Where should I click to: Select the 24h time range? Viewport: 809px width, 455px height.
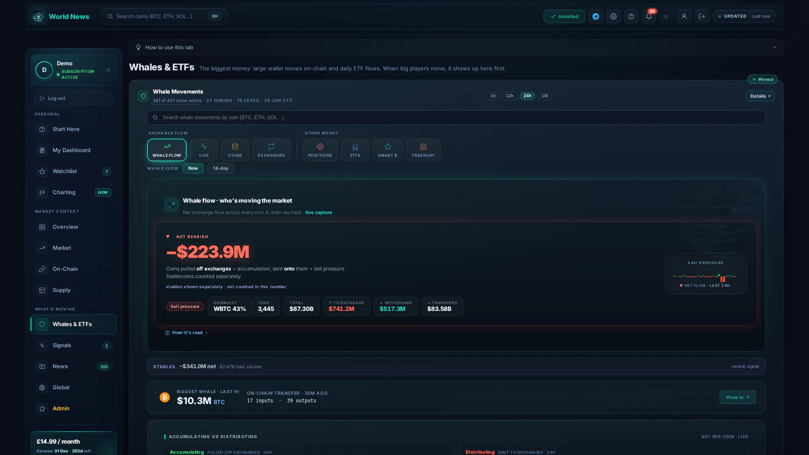(528, 96)
